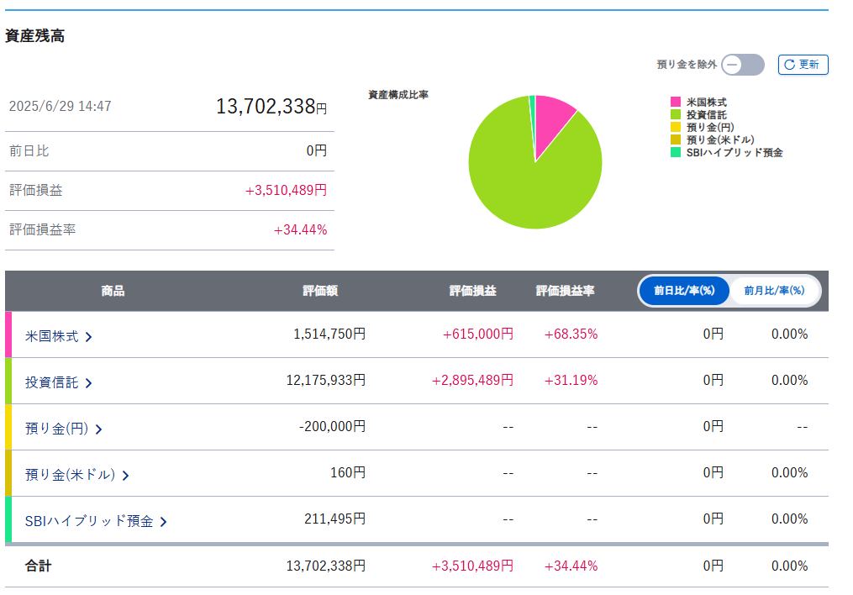This screenshot has height=595, width=853.
Task: Click the 評価損益率 column header
Action: [x=566, y=291]
